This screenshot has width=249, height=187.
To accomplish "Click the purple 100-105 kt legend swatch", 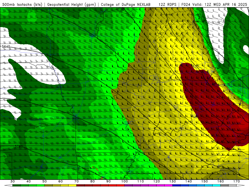I will point(129,185).
